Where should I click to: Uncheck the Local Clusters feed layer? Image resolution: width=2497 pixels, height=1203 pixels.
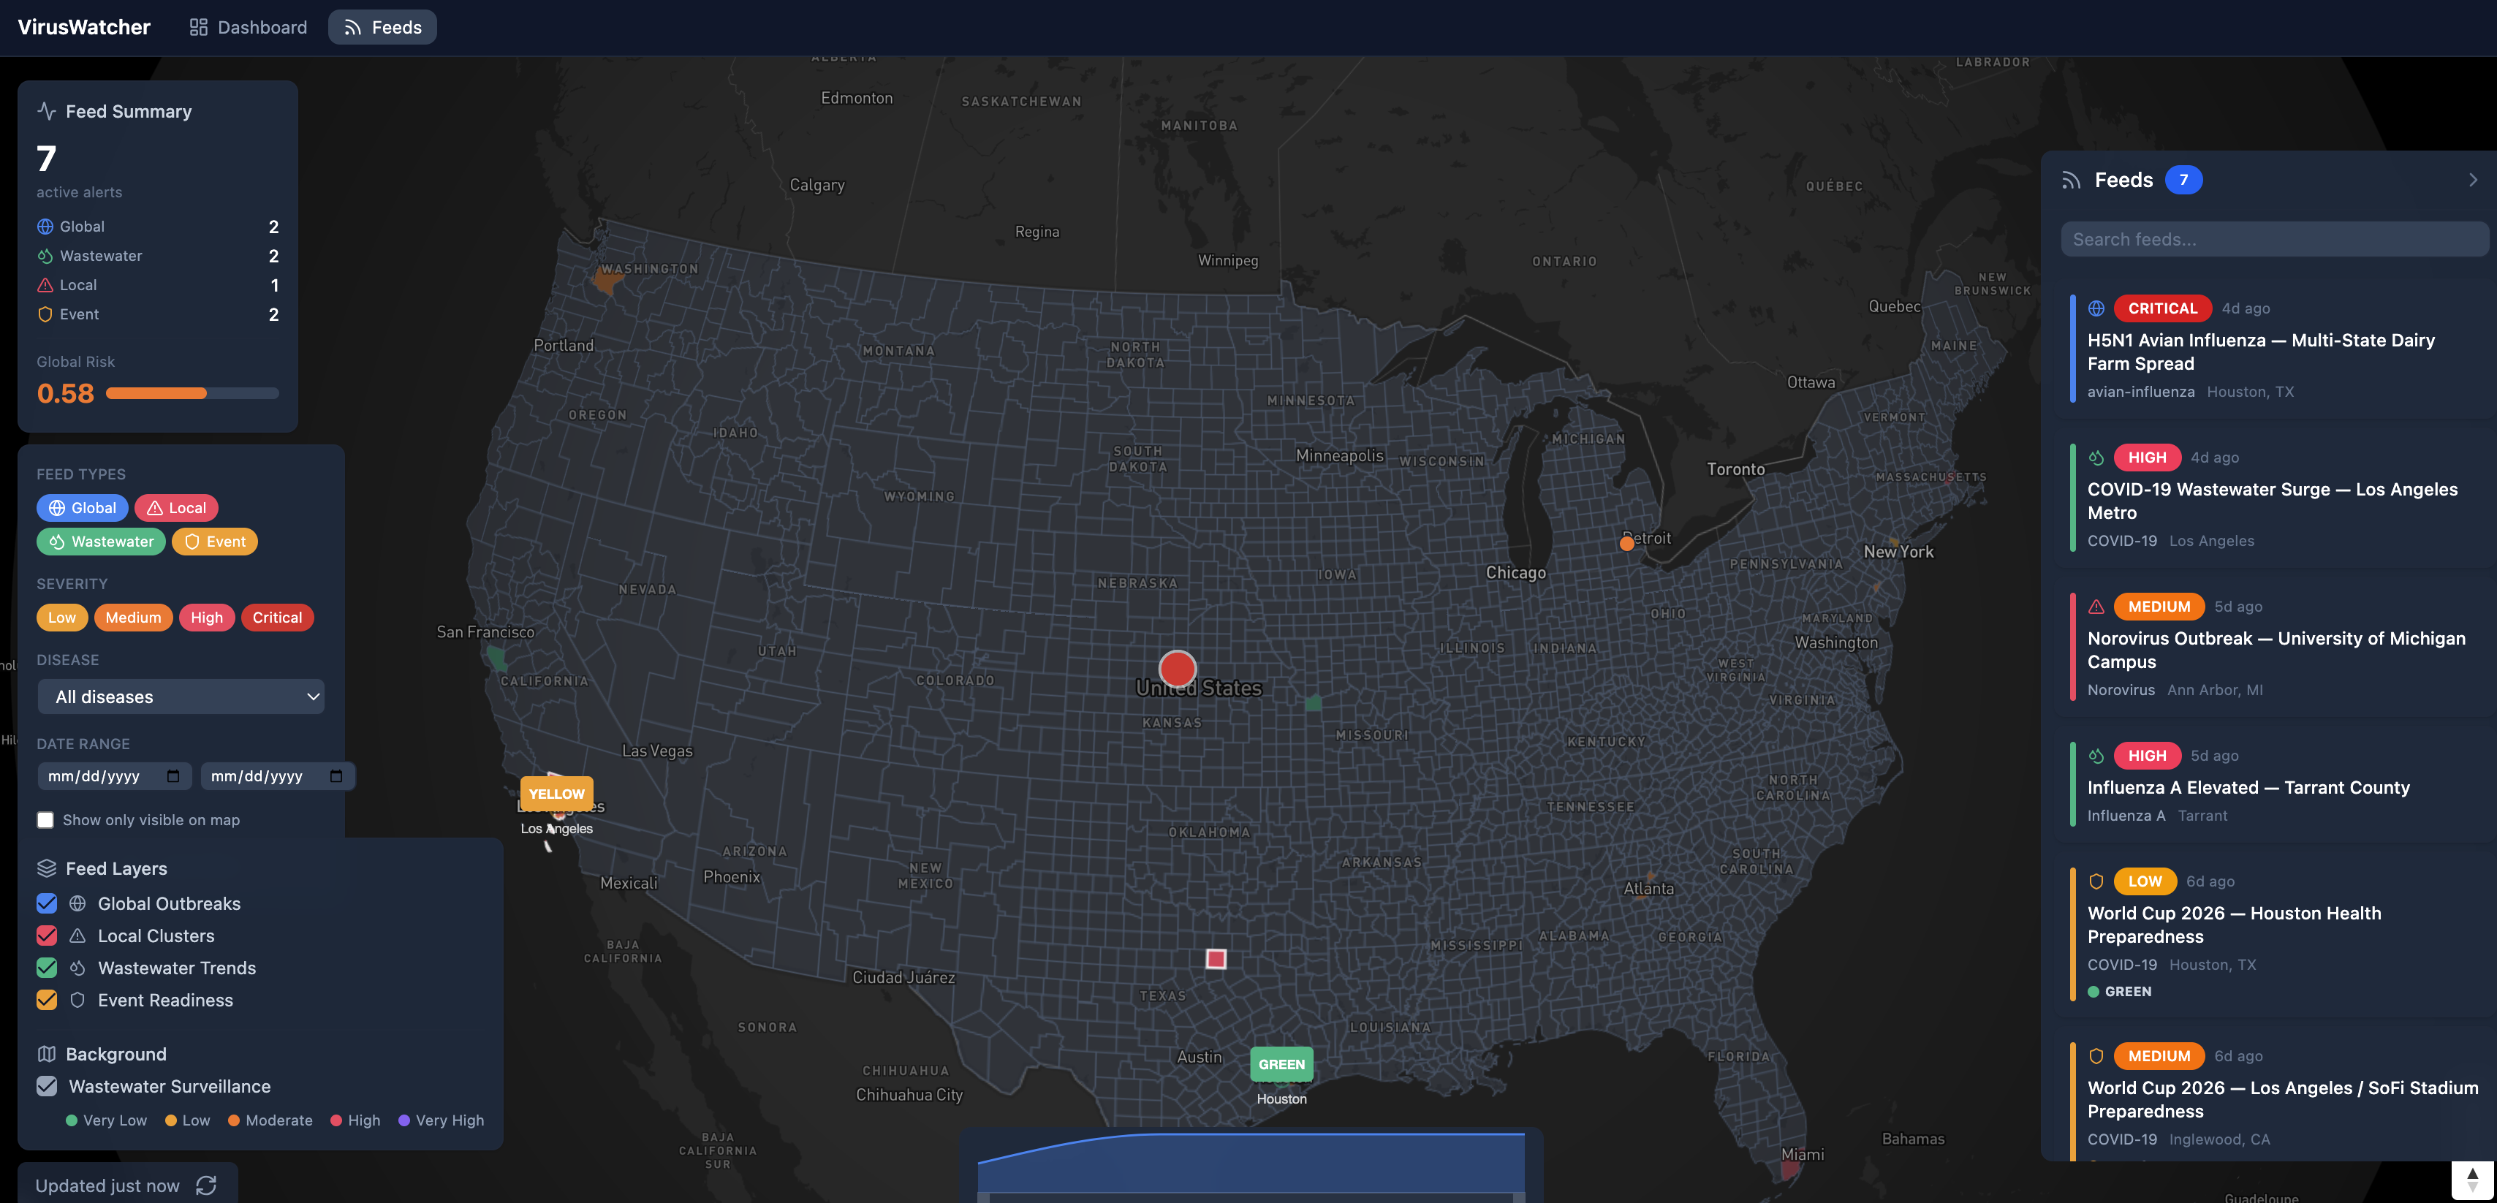tap(45, 936)
